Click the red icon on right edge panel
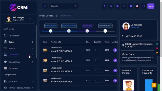 (x=157, y=48)
